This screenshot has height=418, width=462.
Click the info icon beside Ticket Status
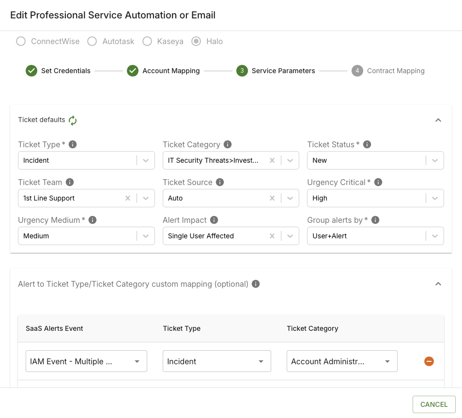[367, 144]
